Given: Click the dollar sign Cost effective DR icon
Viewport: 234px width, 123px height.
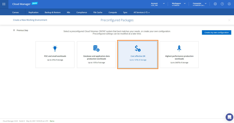Looking at the screenshot, I should (138, 48).
